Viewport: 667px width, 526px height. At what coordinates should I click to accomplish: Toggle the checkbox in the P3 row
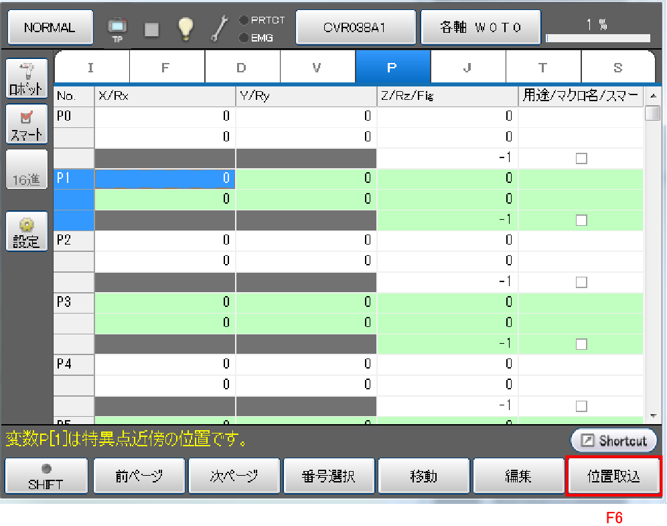point(581,344)
